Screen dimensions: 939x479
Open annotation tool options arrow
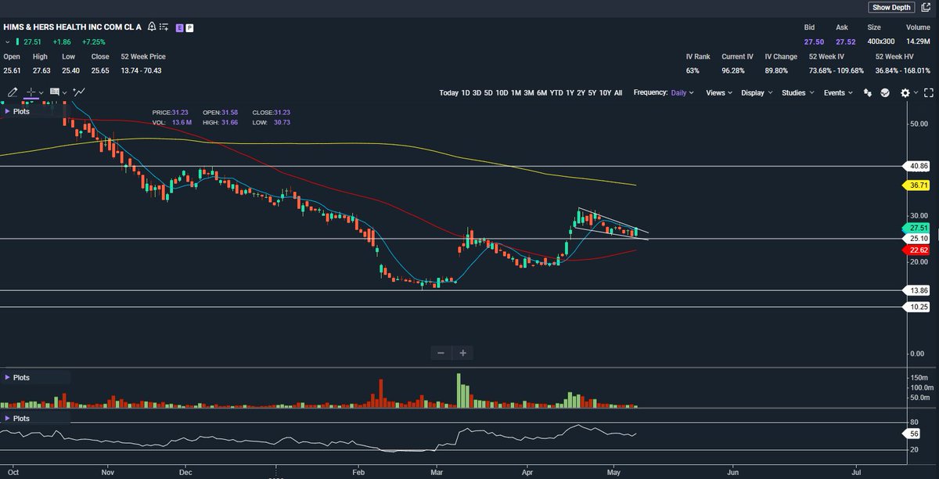[65, 93]
